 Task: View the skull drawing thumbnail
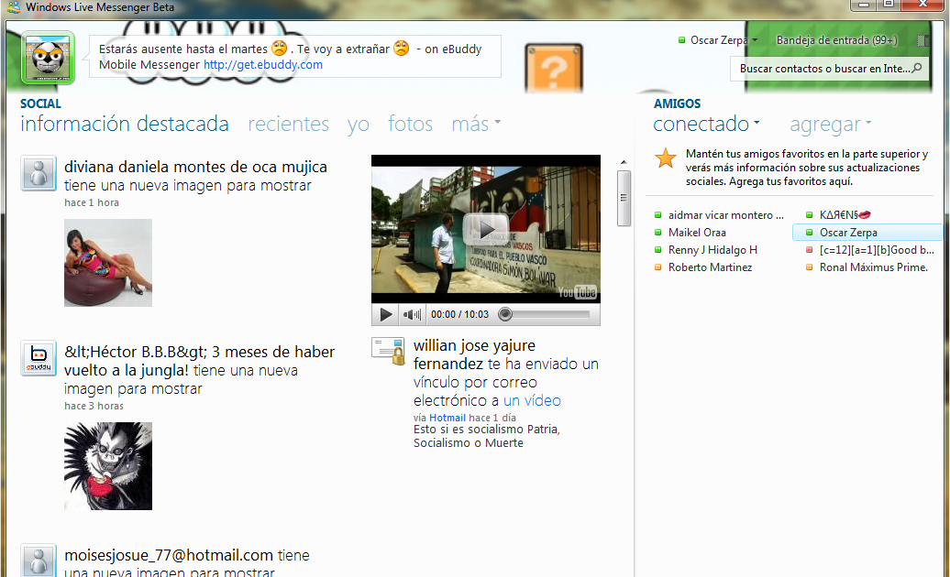[x=108, y=466]
